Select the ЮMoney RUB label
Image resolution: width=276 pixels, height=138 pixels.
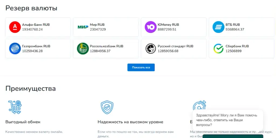168,25
